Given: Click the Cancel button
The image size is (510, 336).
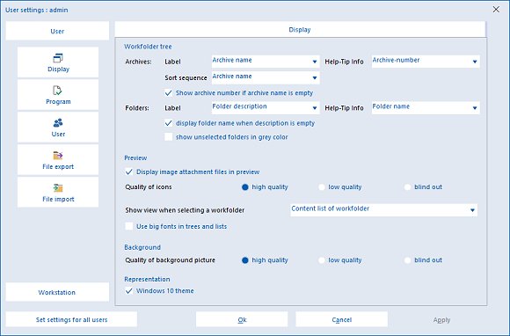Looking at the screenshot, I should (341, 319).
